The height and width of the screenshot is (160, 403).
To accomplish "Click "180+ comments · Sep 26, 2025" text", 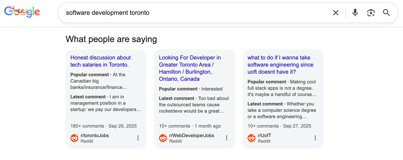I will coord(104,126).
